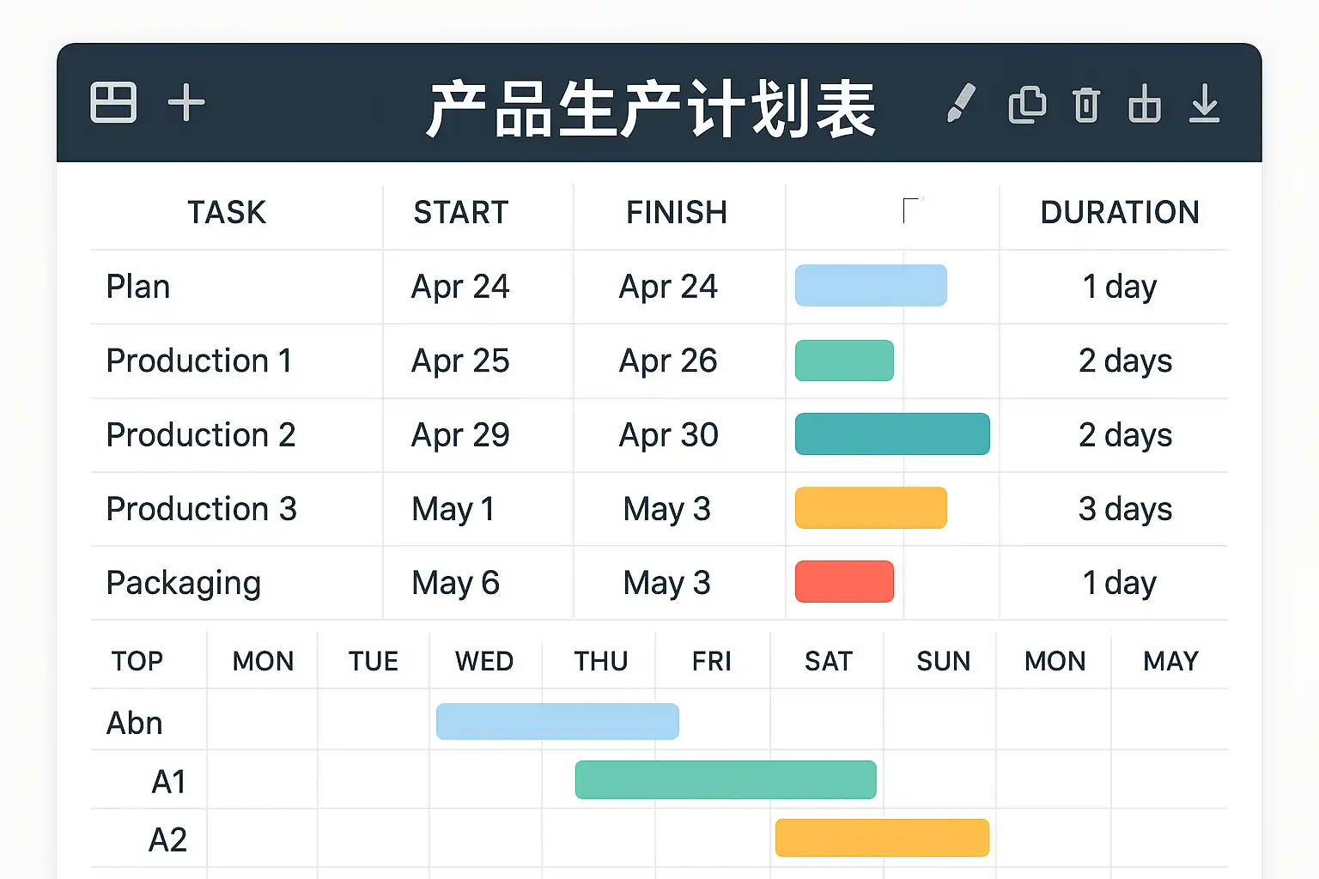Click the insert column icon beside trash
The height and width of the screenshot is (879, 1319).
[x=1144, y=105]
